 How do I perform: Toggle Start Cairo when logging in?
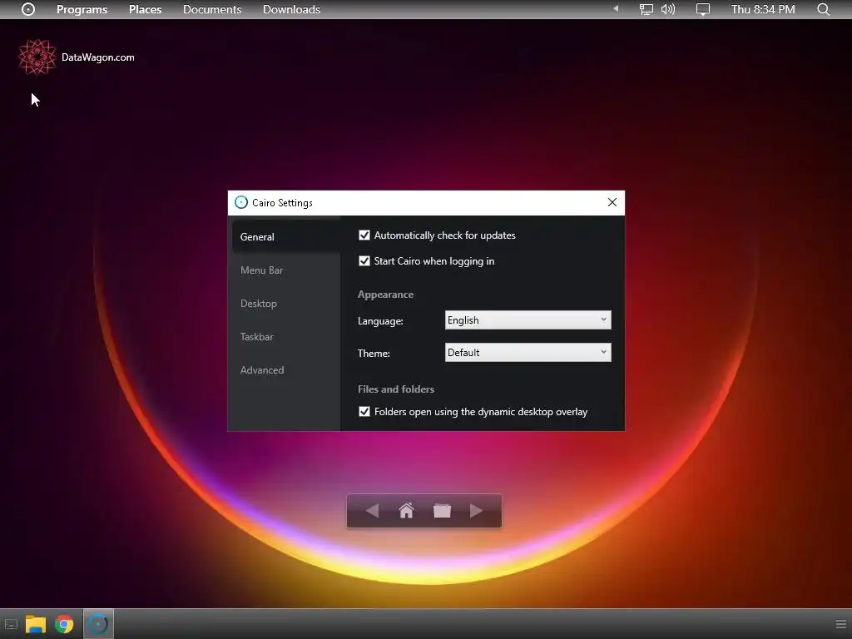click(364, 260)
